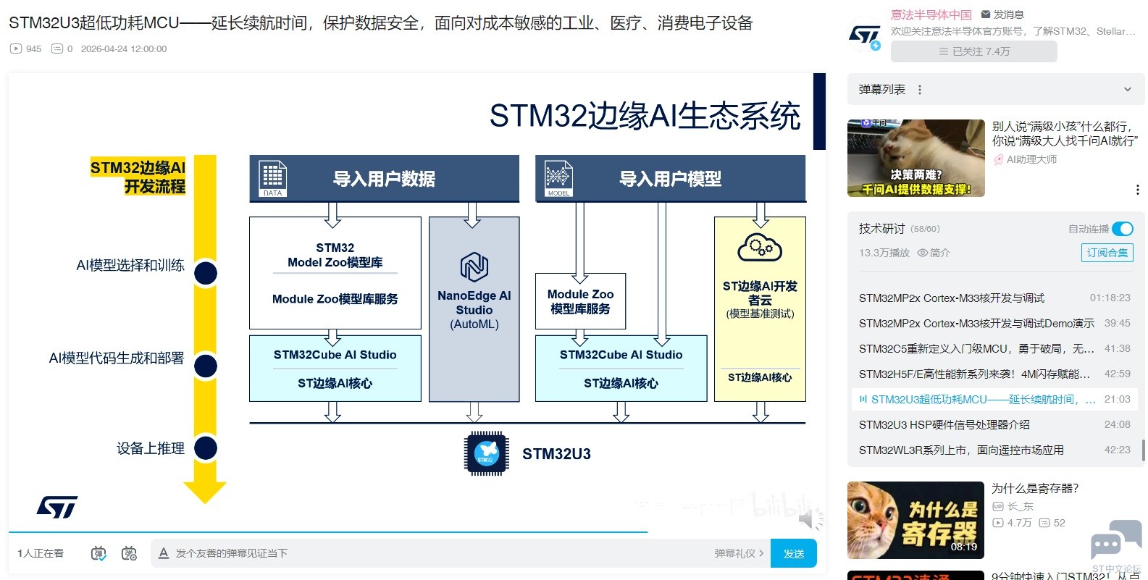Screen dimensions: 1148x580
Task: Send danmaku with the 发送 button
Action: pyautogui.click(x=794, y=553)
